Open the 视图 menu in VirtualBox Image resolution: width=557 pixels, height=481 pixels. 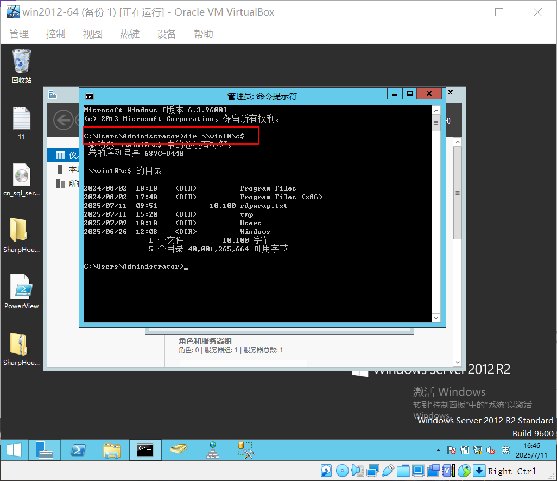[x=92, y=34]
